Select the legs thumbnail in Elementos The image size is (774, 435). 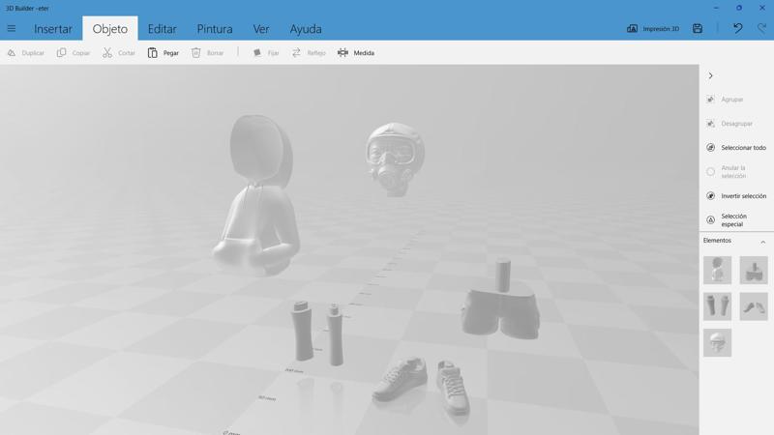[717, 306]
